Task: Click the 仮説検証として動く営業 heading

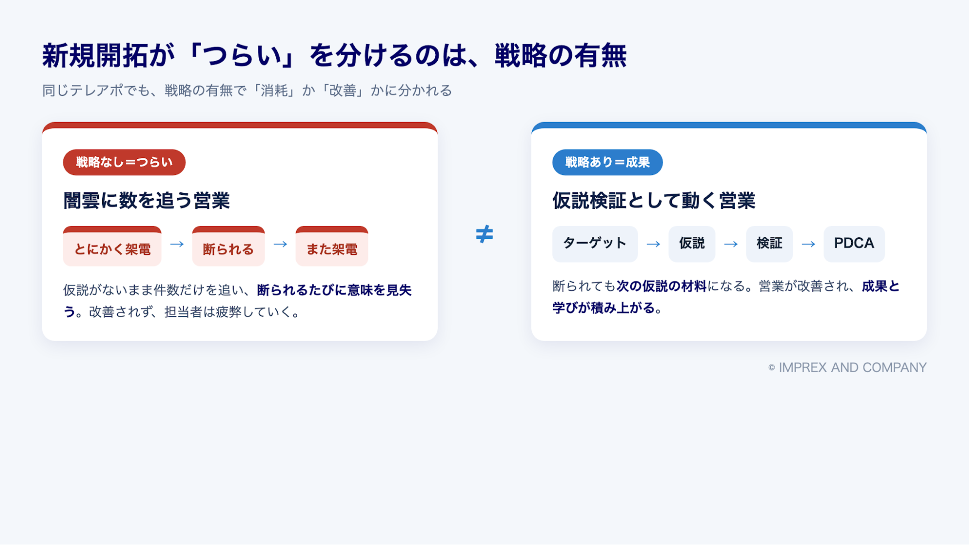Action: (x=654, y=201)
